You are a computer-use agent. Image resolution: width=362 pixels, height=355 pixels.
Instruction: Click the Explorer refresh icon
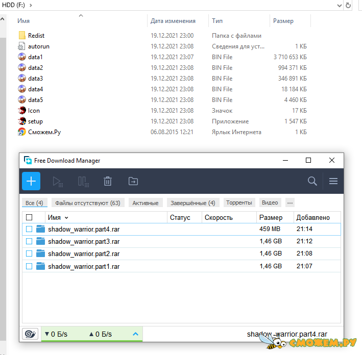[348, 5]
